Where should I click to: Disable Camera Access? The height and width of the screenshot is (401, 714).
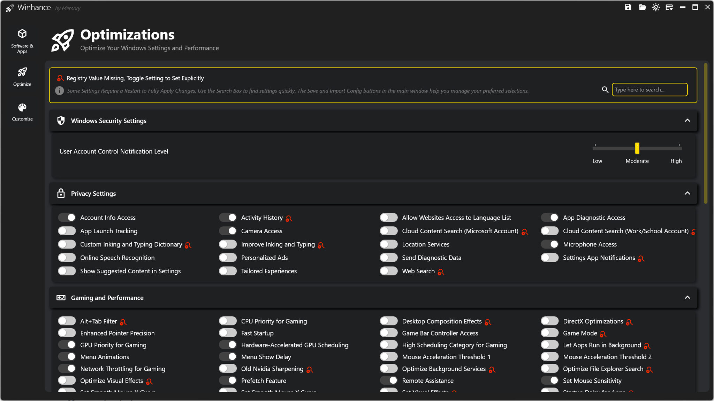pyautogui.click(x=228, y=231)
